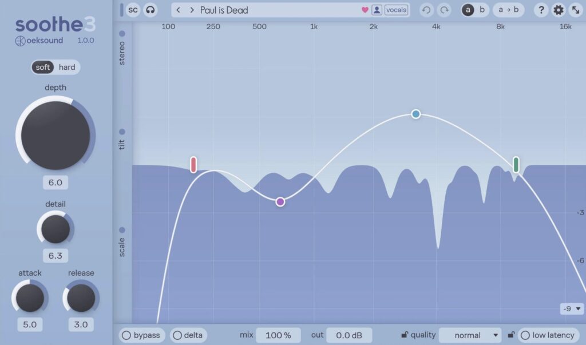
Task: Click the release value 3.0 field
Action: [x=81, y=324]
